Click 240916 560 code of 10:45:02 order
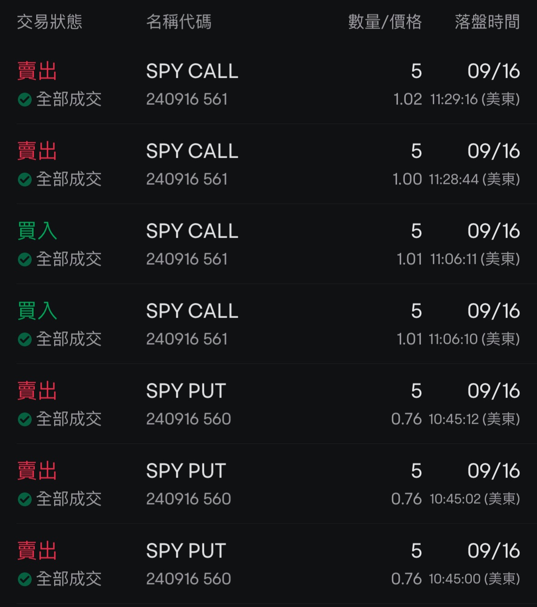This screenshot has width=537, height=607. point(188,499)
